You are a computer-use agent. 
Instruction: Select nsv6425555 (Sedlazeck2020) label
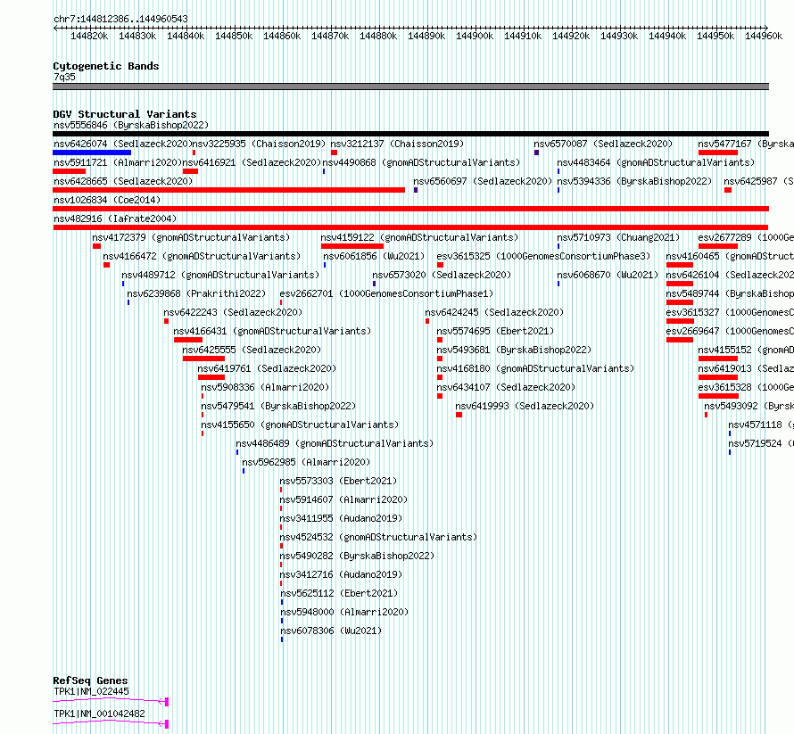coord(252,350)
